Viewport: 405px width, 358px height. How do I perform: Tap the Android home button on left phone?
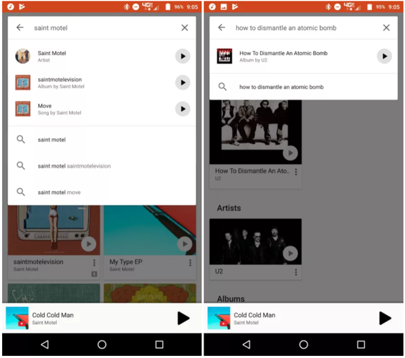[x=102, y=344]
